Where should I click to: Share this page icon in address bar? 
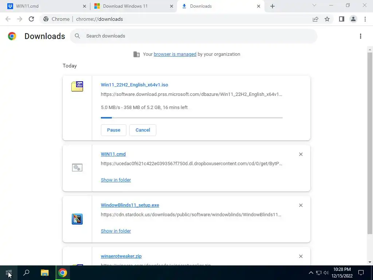point(315,19)
